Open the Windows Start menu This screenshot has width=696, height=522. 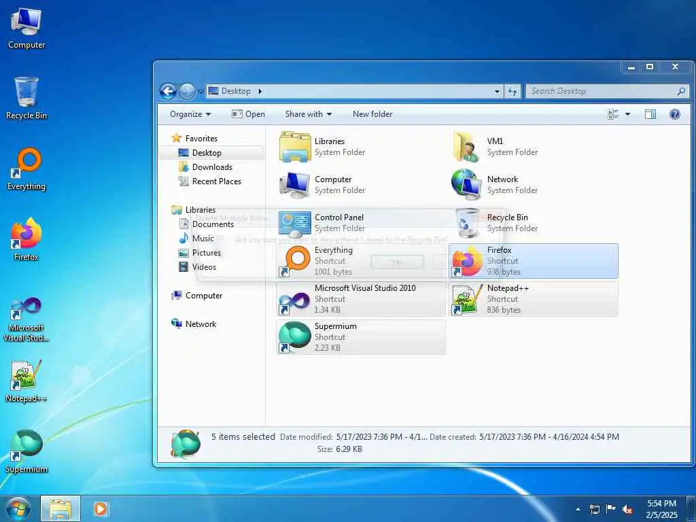pyautogui.click(x=18, y=509)
